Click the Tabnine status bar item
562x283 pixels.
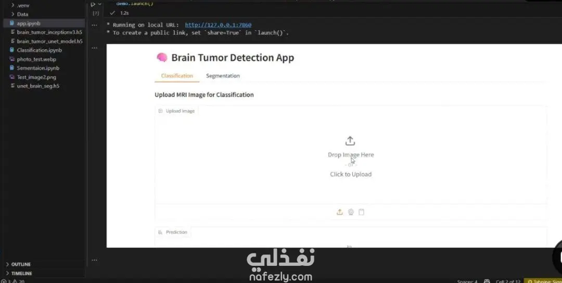(x=543, y=281)
